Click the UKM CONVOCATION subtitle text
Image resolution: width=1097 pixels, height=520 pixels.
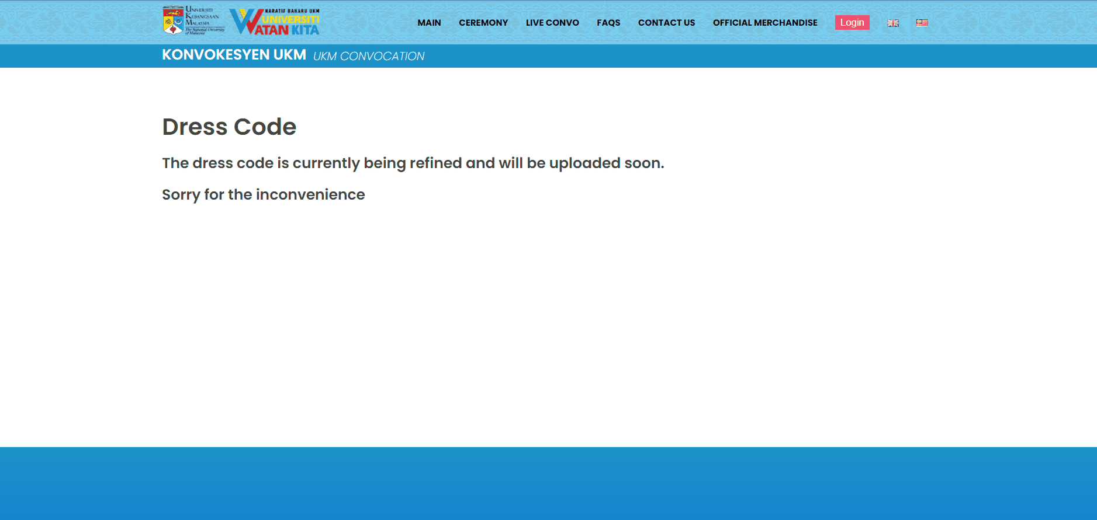(369, 56)
